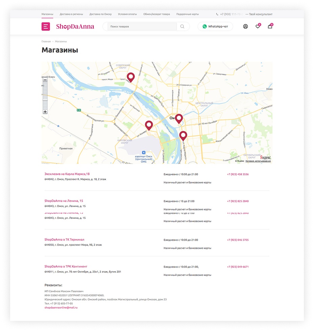Screen dimensions: 314x331
Task: Open Доставка по Омску menu item
Action: click(x=100, y=14)
